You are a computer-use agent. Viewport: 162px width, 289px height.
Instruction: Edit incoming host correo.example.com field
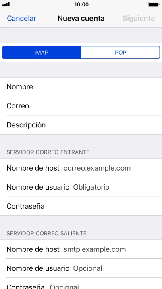tap(81, 168)
